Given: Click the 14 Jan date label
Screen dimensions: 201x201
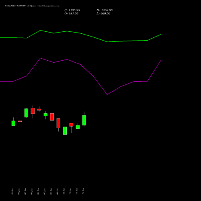Looking at the screenshot, I should tap(77, 191).
